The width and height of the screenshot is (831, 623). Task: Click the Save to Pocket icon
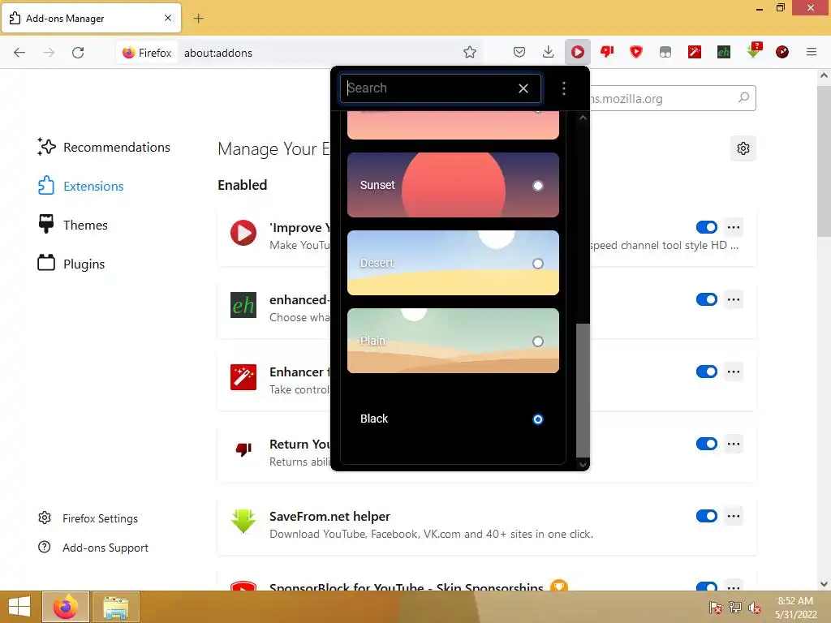tap(519, 52)
